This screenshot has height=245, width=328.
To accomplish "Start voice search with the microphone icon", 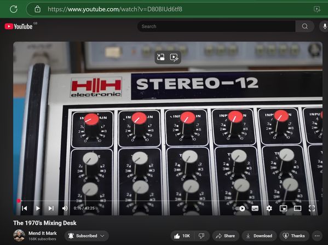I will (324, 26).
